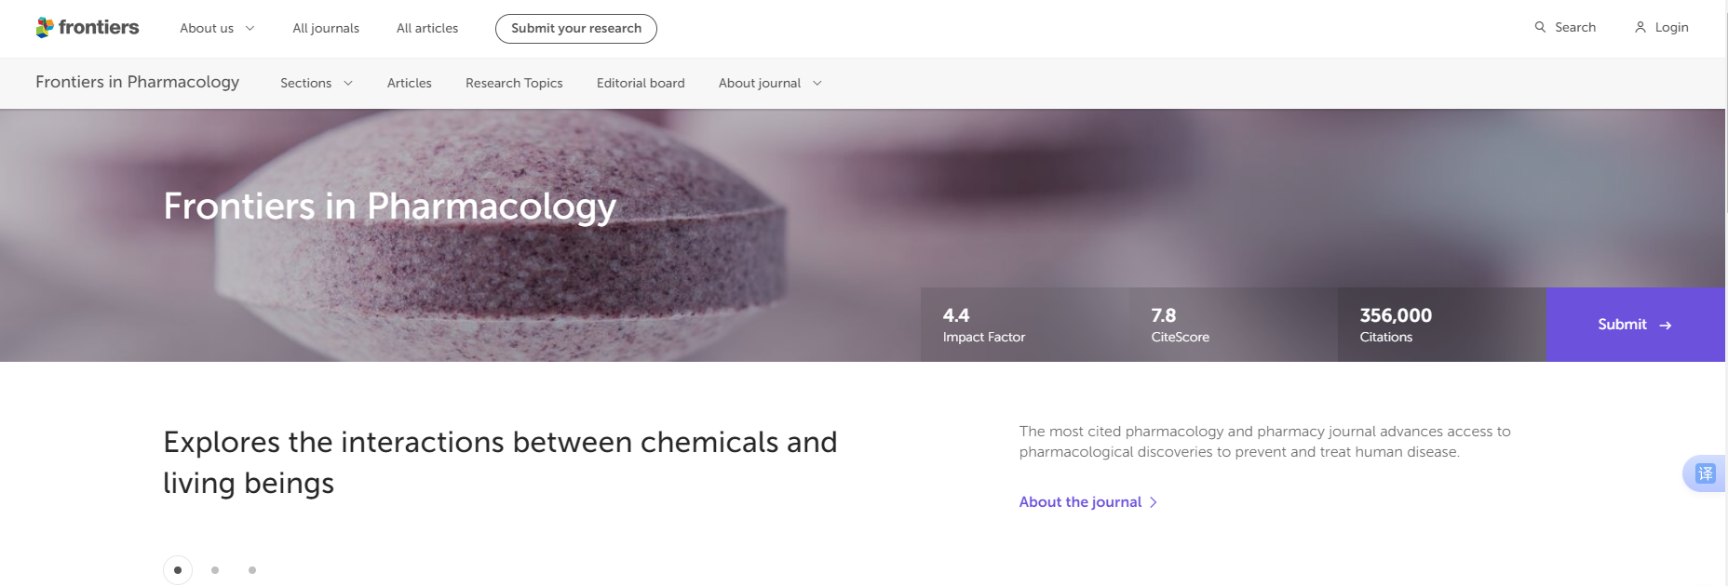
Task: Click the Login user icon
Action: click(x=1640, y=28)
